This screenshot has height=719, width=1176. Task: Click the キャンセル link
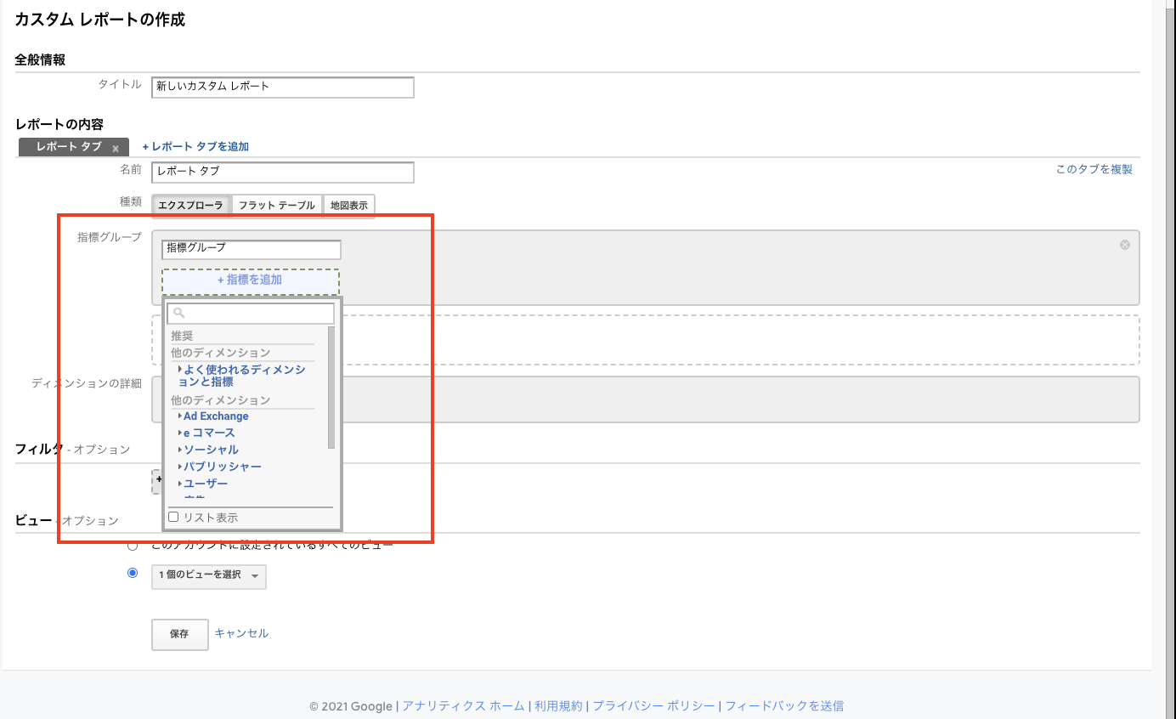click(241, 633)
